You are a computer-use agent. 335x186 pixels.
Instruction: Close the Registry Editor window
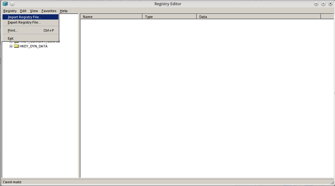point(330,4)
